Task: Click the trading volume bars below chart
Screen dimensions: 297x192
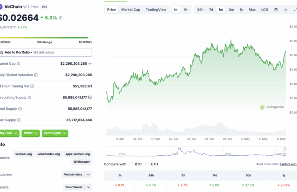Action: click(x=196, y=129)
